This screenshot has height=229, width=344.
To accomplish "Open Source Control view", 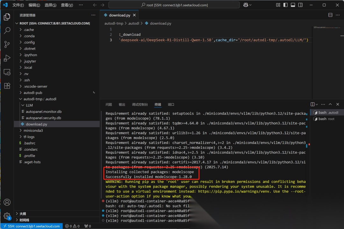I will pyautogui.click(x=7, y=44).
